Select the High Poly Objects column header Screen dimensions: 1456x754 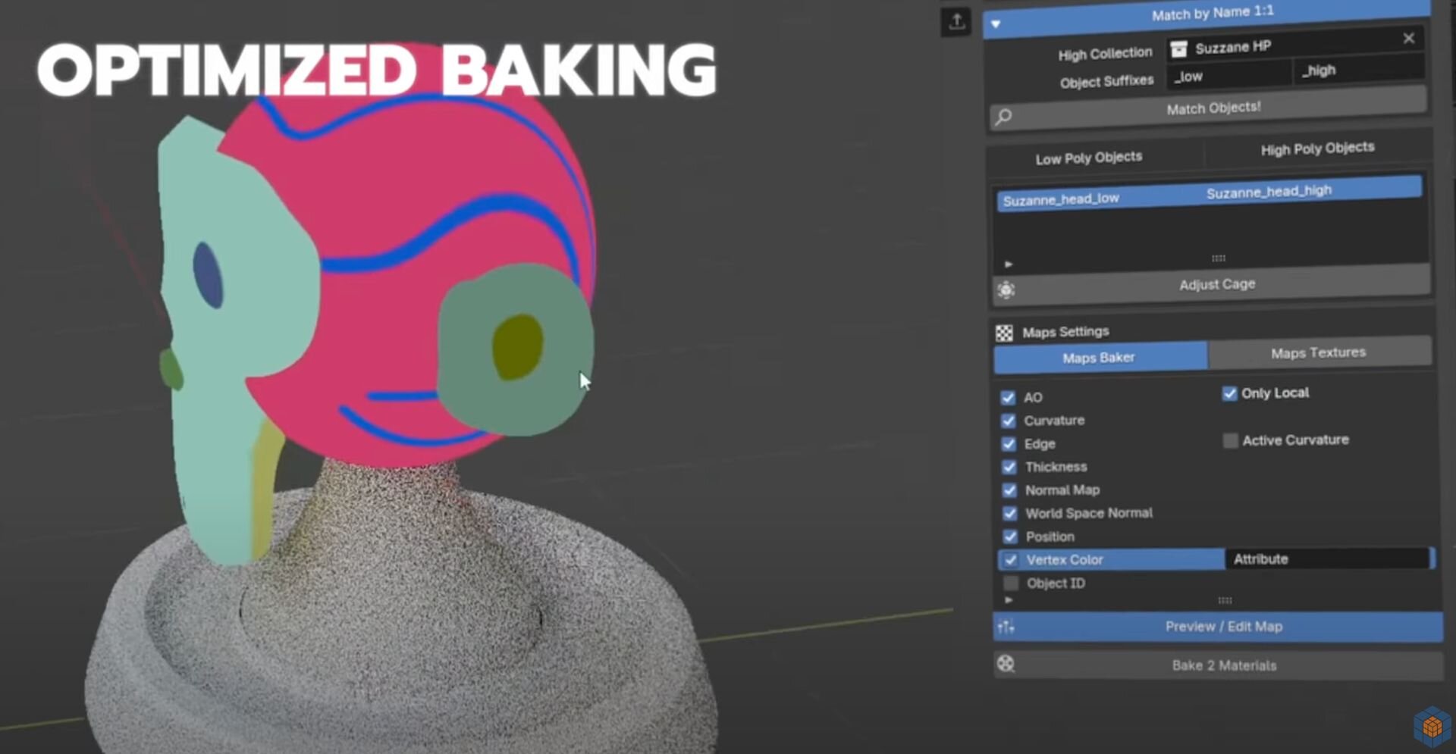click(x=1317, y=149)
